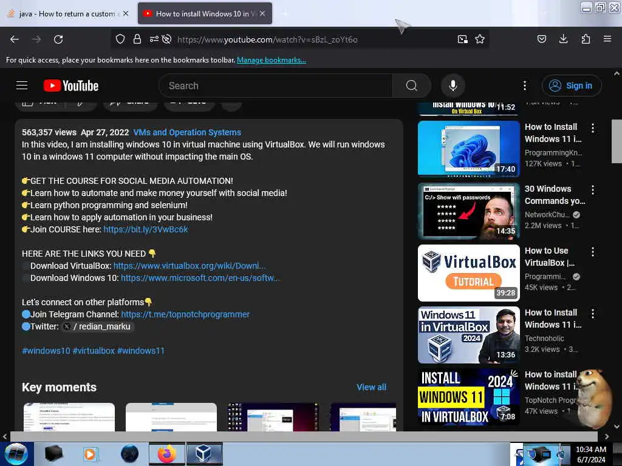Open the tracking protection shield icon
This screenshot has height=466, width=622.
[x=120, y=39]
